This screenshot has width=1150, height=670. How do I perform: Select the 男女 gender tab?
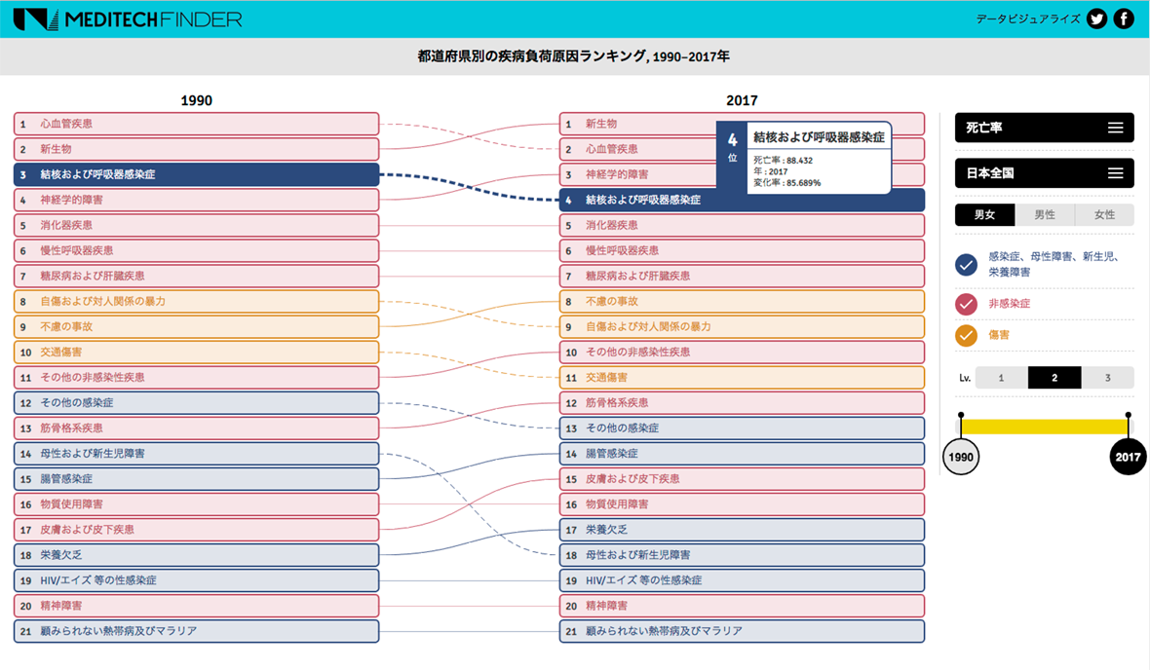pos(984,215)
